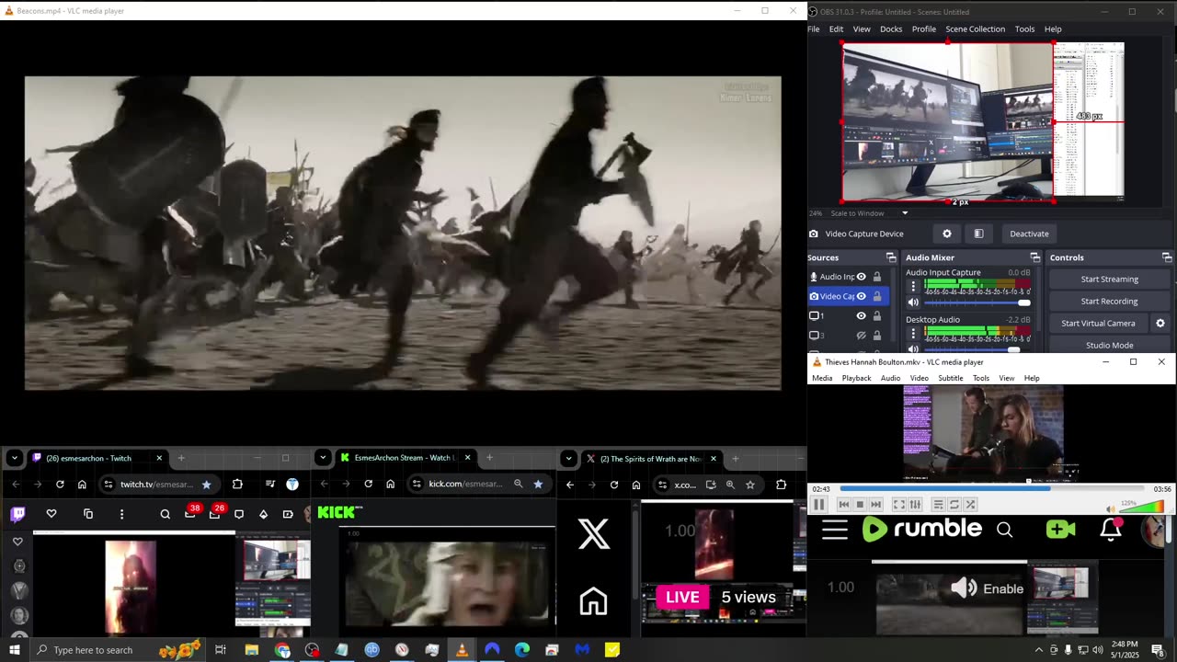Stop playback in Thieves VLC player

[860, 504]
